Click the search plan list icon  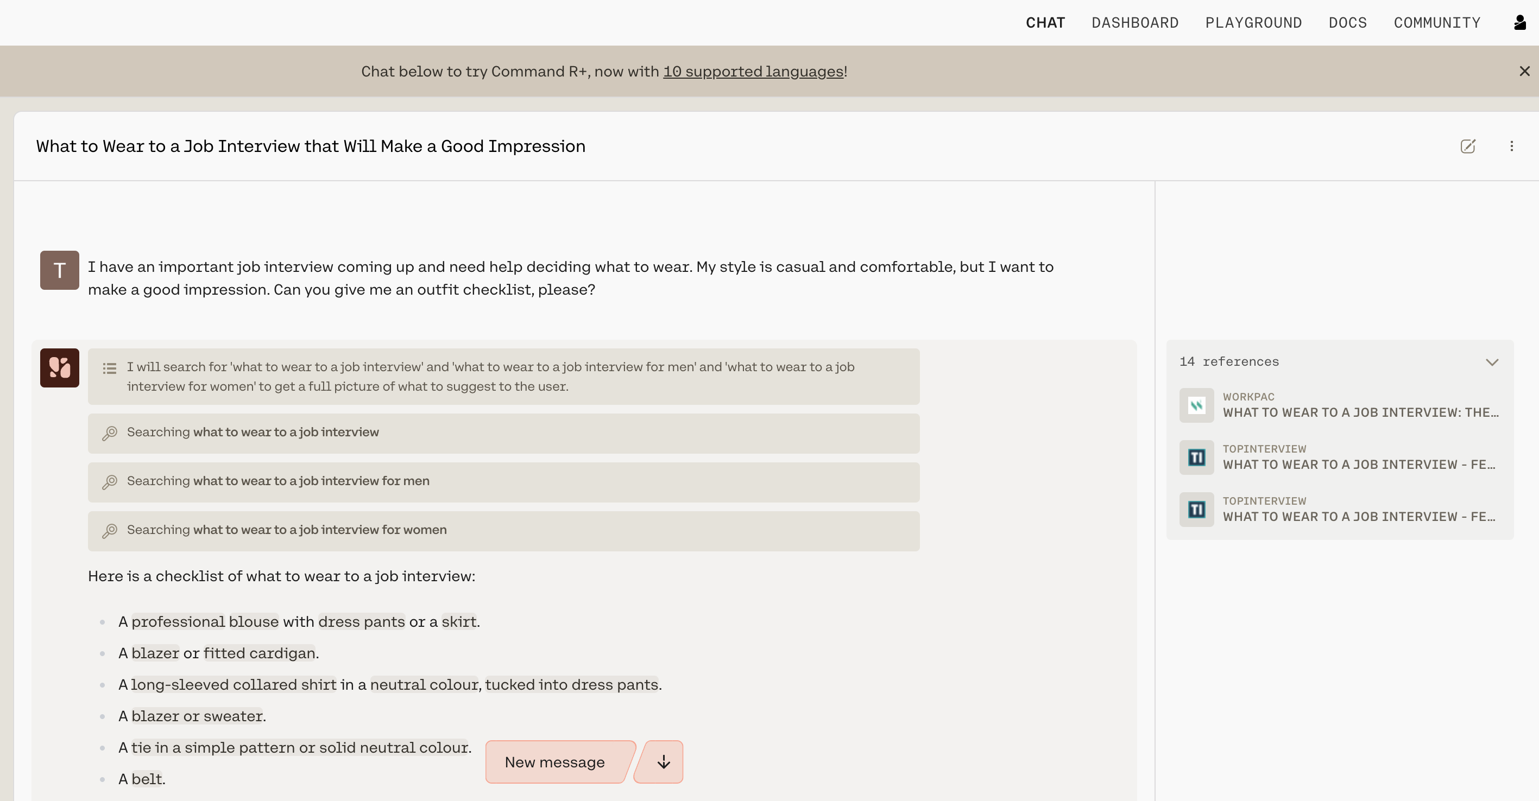[x=109, y=368]
